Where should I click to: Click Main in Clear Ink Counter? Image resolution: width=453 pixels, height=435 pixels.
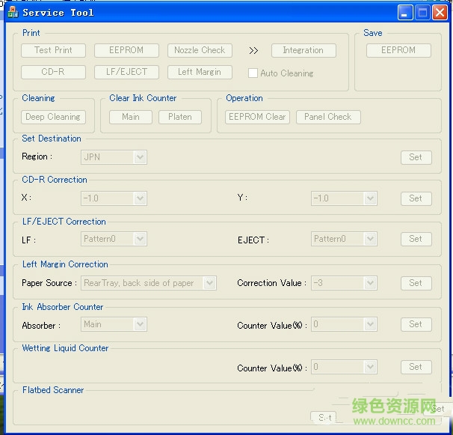(131, 117)
